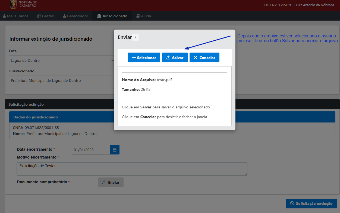Click Cancelar in the Enviar dialog
Screen dimensions: 340x213
pos(204,57)
